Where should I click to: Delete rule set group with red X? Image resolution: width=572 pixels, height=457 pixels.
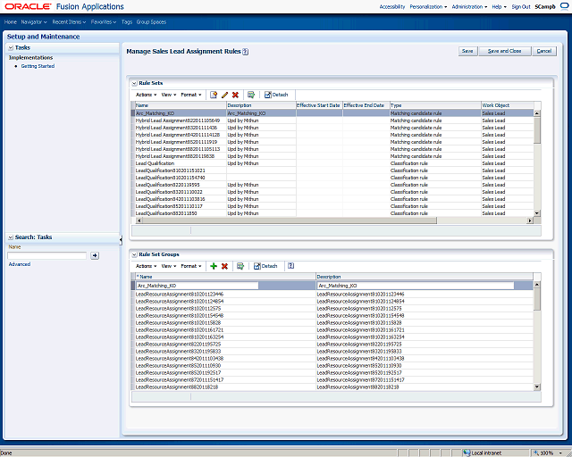(224, 266)
